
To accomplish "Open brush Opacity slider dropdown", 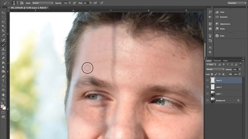I will point(70,3).
